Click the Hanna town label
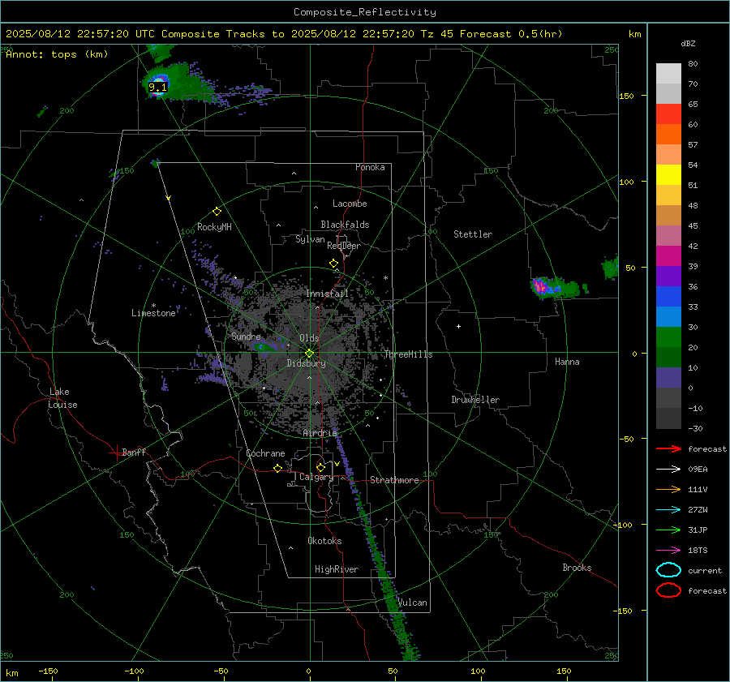Image resolution: width=730 pixels, height=682 pixels. [567, 362]
